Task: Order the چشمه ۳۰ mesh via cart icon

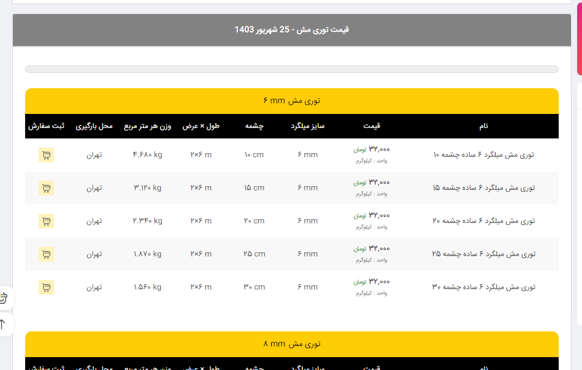Action: [x=46, y=287]
